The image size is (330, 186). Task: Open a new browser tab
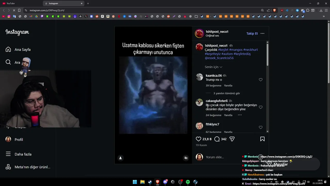click(x=88, y=3)
